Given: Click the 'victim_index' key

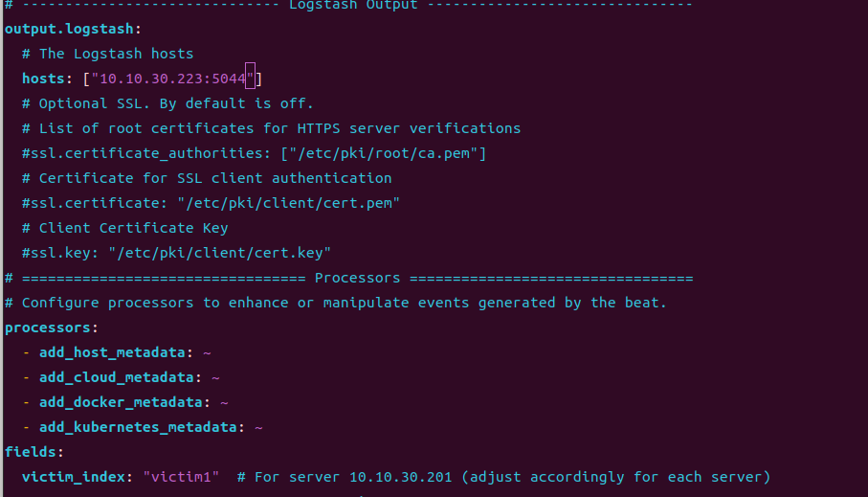Looking at the screenshot, I should (x=73, y=477).
